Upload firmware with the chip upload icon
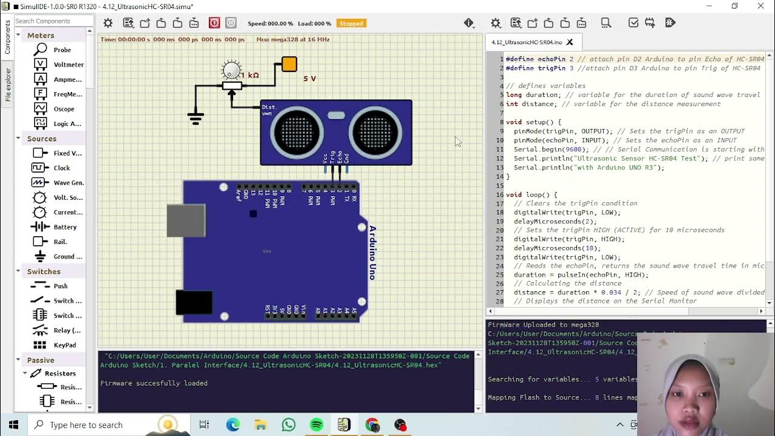 (x=650, y=23)
